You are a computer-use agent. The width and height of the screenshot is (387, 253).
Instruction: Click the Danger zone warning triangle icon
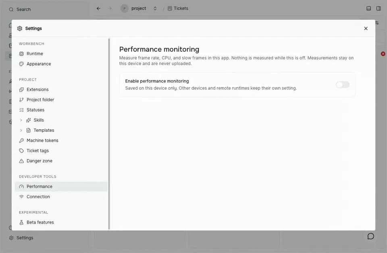(x=21, y=161)
